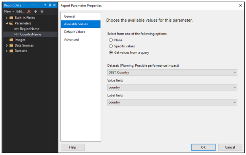Click the Report Data panel title
Viewport: 246px width, 155px height.
pyautogui.click(x=12, y=5)
